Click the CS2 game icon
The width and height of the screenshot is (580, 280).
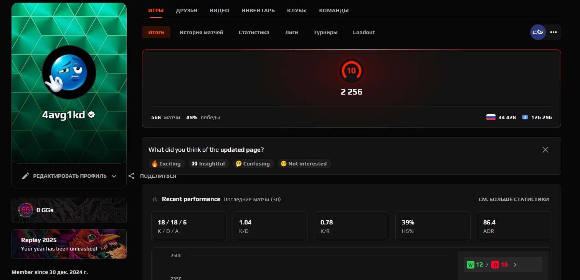(538, 32)
